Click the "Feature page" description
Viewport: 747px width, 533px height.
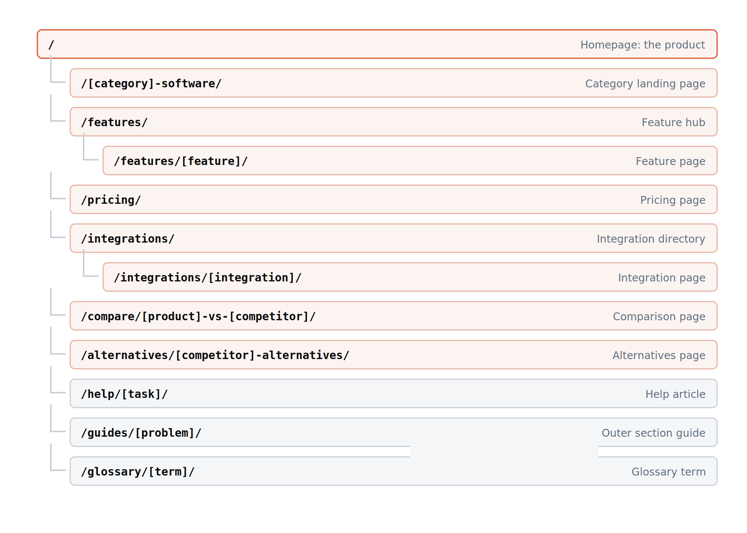click(670, 161)
